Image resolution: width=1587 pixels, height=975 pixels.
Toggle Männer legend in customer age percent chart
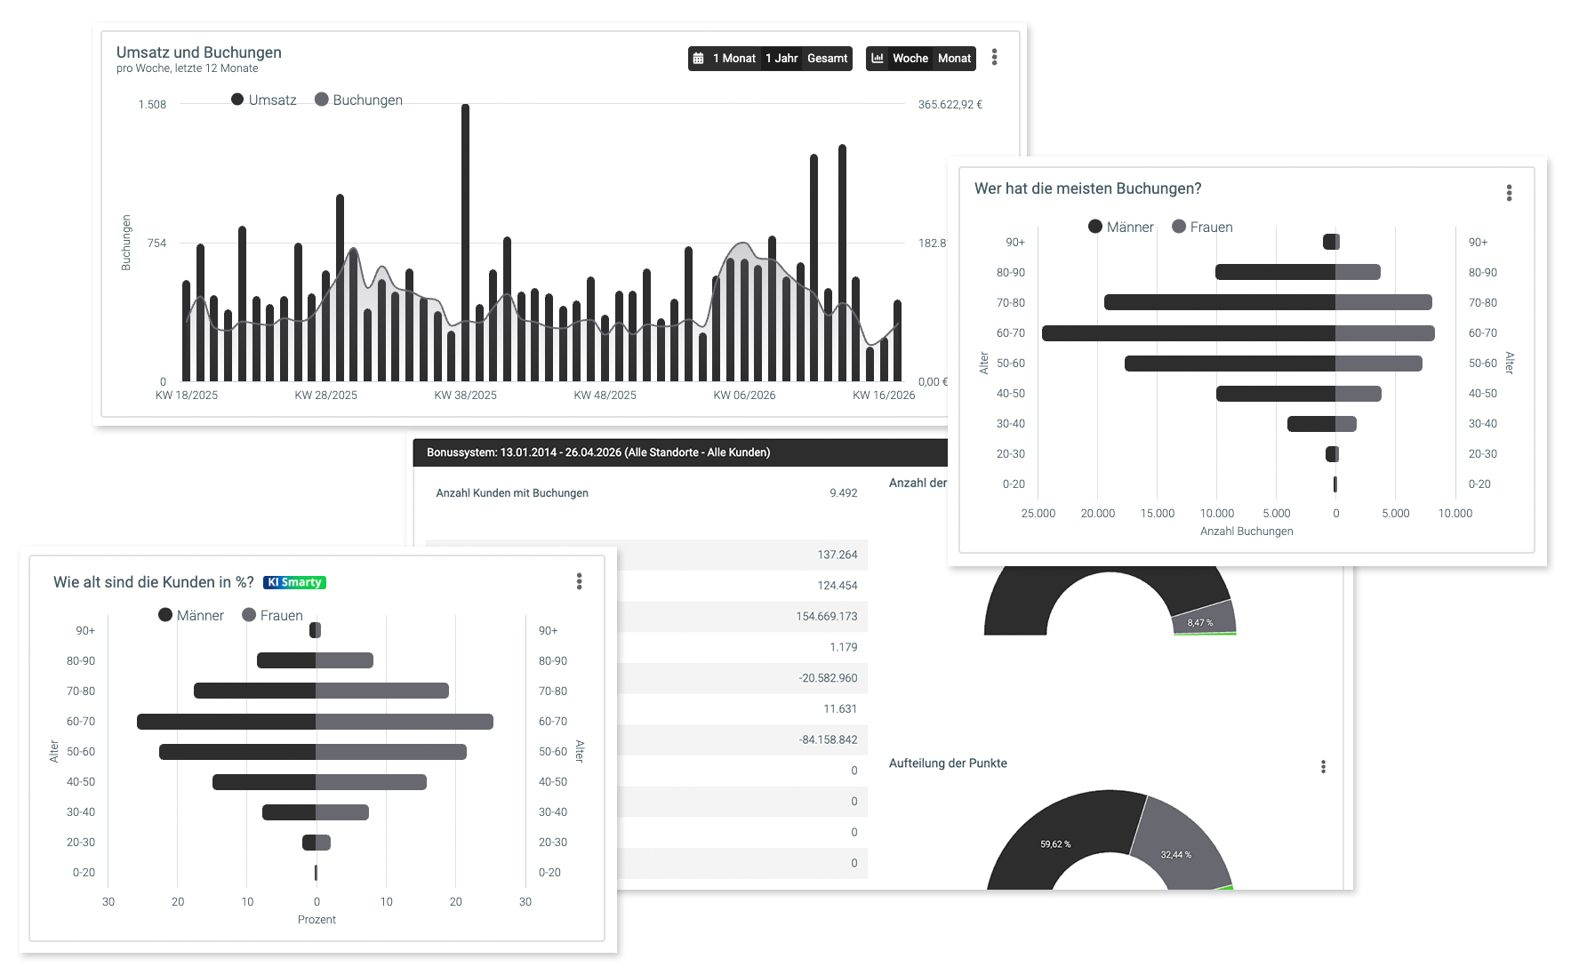tap(191, 615)
